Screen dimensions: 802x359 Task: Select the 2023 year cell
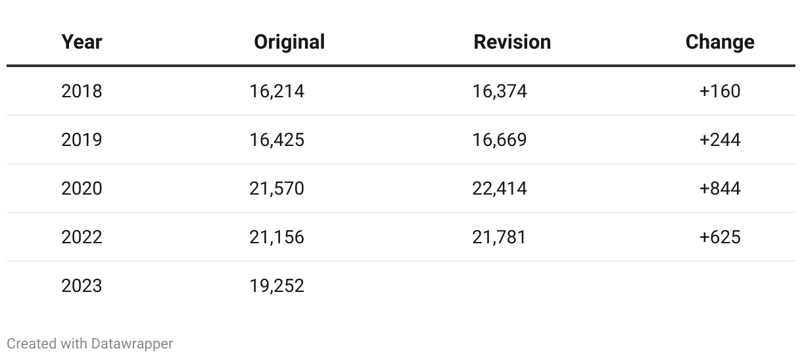pos(82,285)
